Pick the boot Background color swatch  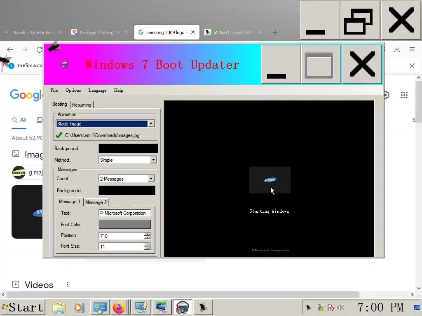pyautogui.click(x=128, y=149)
